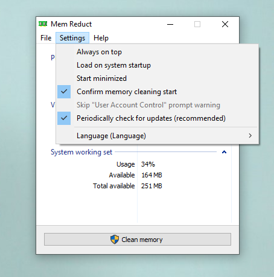Uncheck Confirm memory cleaning start
Image resolution: width=274 pixels, height=277 pixels.
tap(158, 92)
